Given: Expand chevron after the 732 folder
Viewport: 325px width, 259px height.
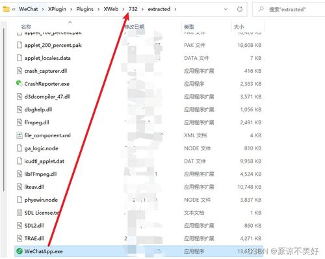Looking at the screenshot, I should pyautogui.click(x=142, y=9).
